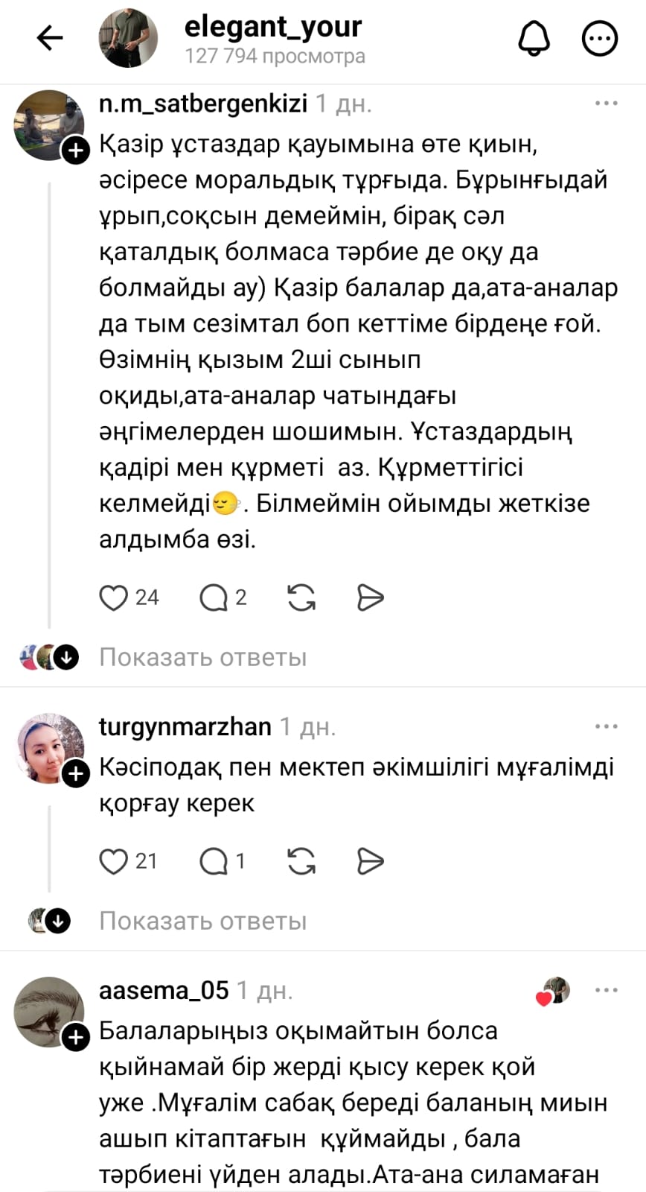
Task: Share turgynmarzhan's comment with send icon
Action: pyautogui.click(x=370, y=861)
